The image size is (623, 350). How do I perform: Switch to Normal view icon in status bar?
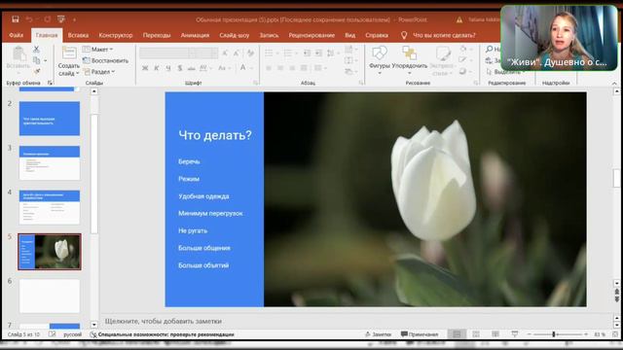pyautogui.click(x=457, y=334)
